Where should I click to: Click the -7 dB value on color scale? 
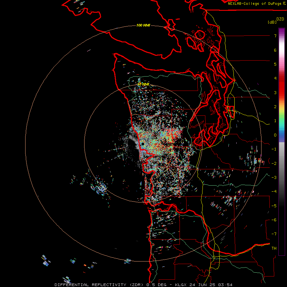point(274,234)
